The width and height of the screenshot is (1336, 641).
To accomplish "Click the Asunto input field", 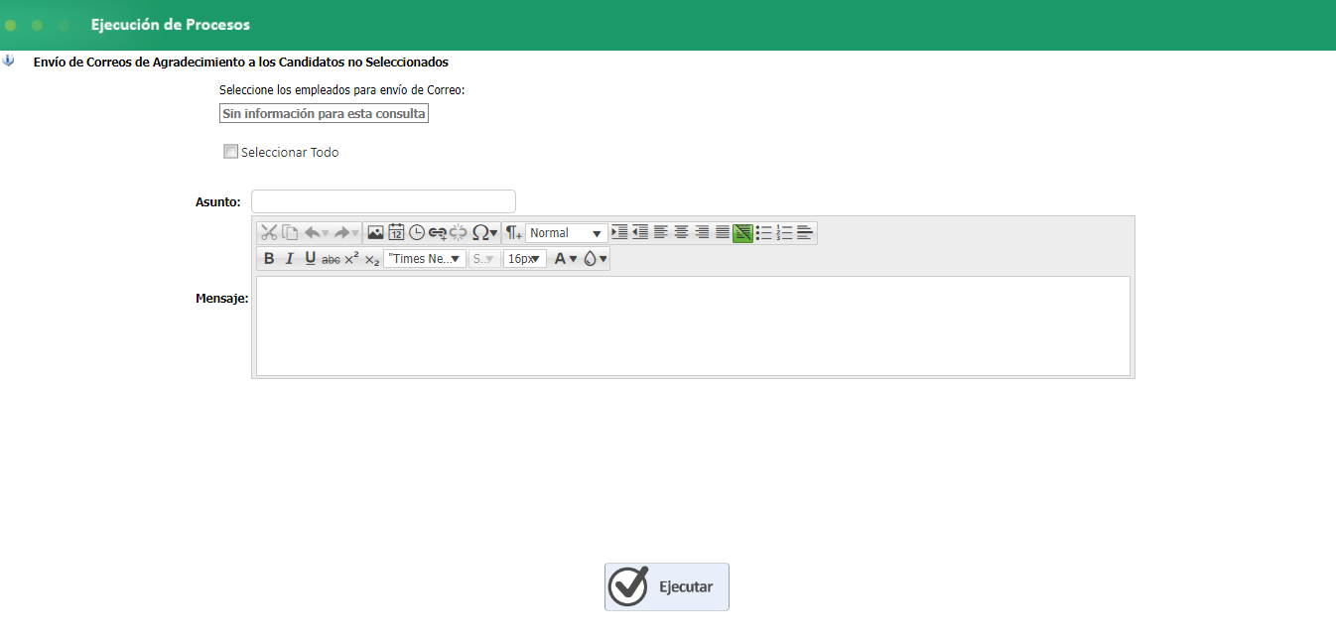I will pos(383,201).
